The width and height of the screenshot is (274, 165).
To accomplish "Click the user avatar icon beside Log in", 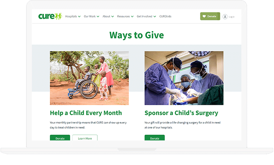I will 225,16.
